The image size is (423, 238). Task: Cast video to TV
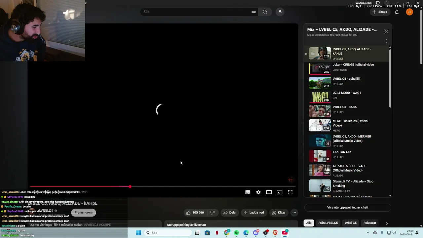[x=280, y=192]
